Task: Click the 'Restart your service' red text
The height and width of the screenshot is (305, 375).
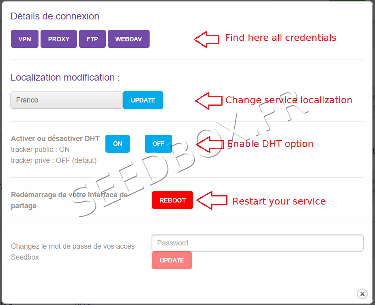Action: click(279, 201)
